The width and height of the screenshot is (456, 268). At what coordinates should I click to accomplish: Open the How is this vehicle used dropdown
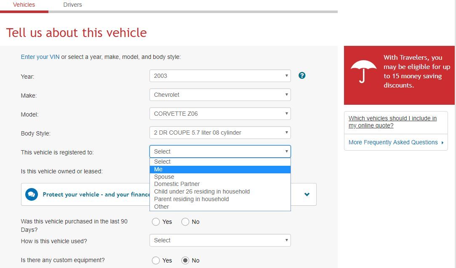point(220,240)
